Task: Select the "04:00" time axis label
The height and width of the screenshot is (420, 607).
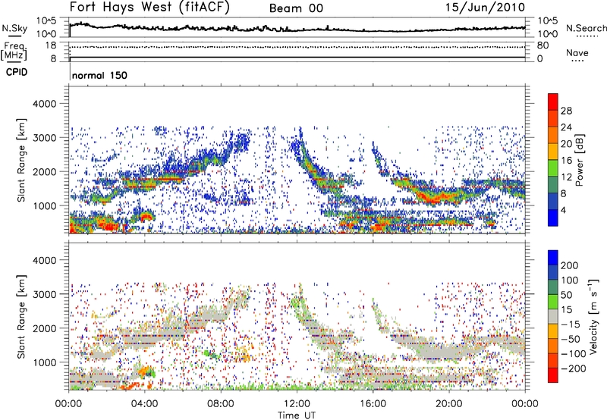Action: pyautogui.click(x=144, y=404)
